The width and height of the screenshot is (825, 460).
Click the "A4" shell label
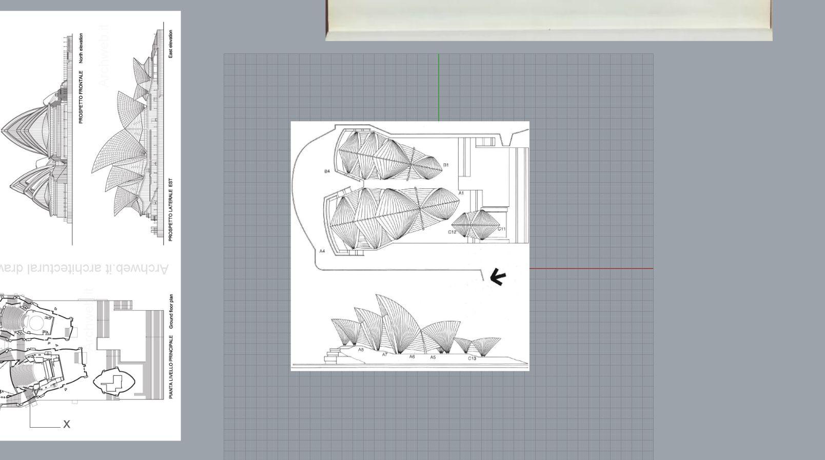[322, 251]
